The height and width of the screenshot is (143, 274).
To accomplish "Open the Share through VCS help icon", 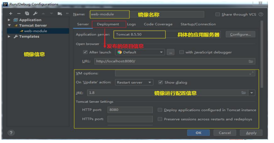I will click(x=261, y=14).
